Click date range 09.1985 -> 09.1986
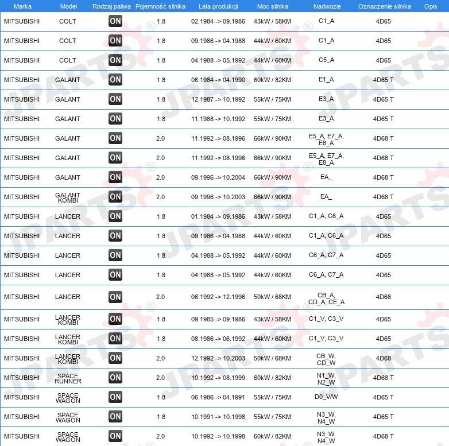 coord(218,319)
